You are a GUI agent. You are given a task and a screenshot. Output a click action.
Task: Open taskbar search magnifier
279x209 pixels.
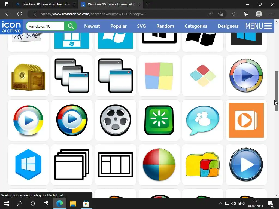[20, 204]
